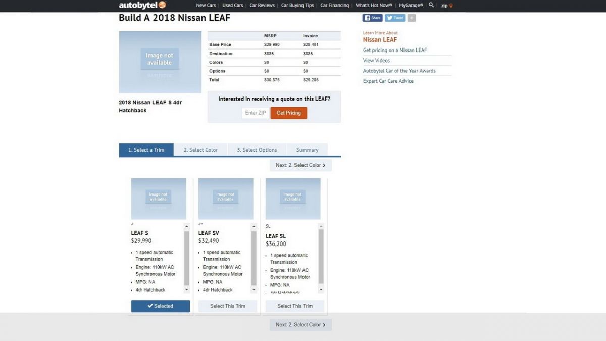The image size is (606, 341).
Task: Click the Total MSRP value $30,875
Action: click(x=272, y=80)
